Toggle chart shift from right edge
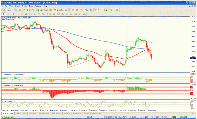Screen dimensions: 197x119 tap(101, 10)
